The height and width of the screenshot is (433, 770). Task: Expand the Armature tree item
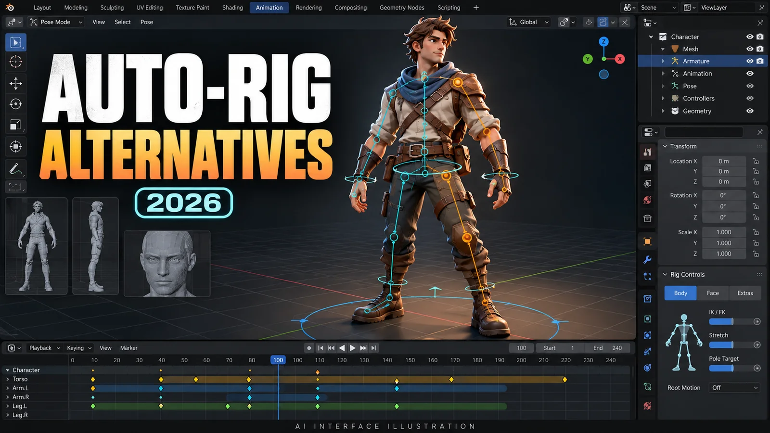coord(663,61)
